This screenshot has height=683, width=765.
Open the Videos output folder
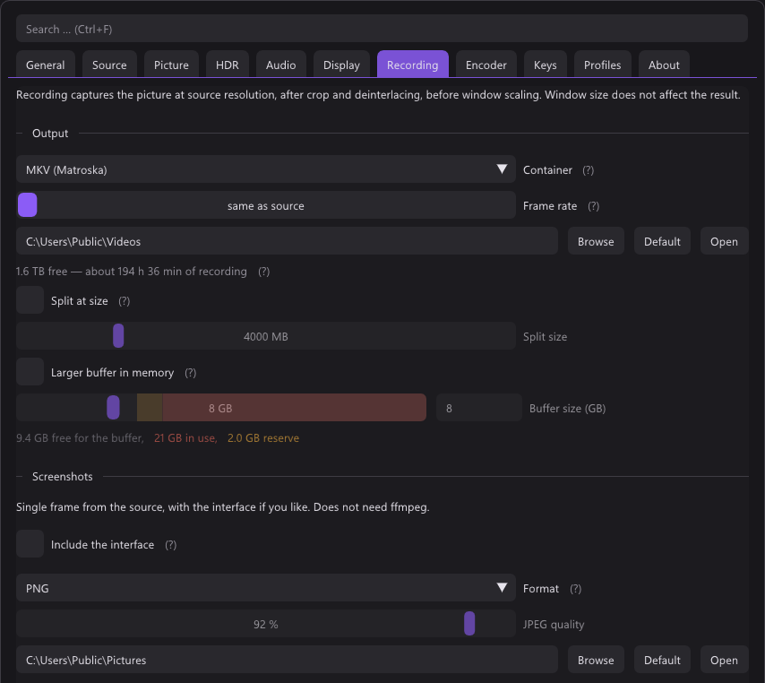(x=724, y=241)
